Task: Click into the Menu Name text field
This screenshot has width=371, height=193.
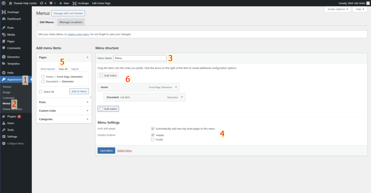Action: [x=139, y=58]
